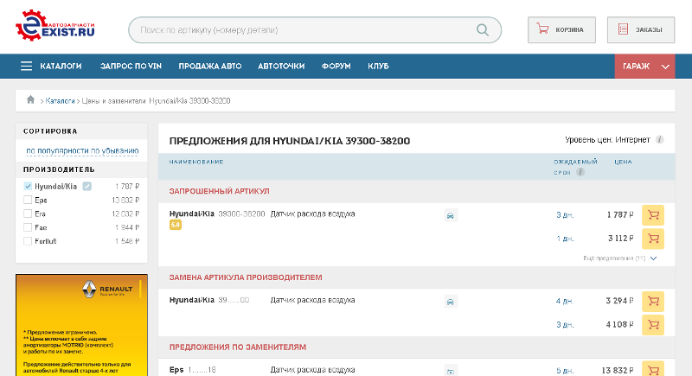Add the 3 112 ₽ offer to cart

pos(653,239)
